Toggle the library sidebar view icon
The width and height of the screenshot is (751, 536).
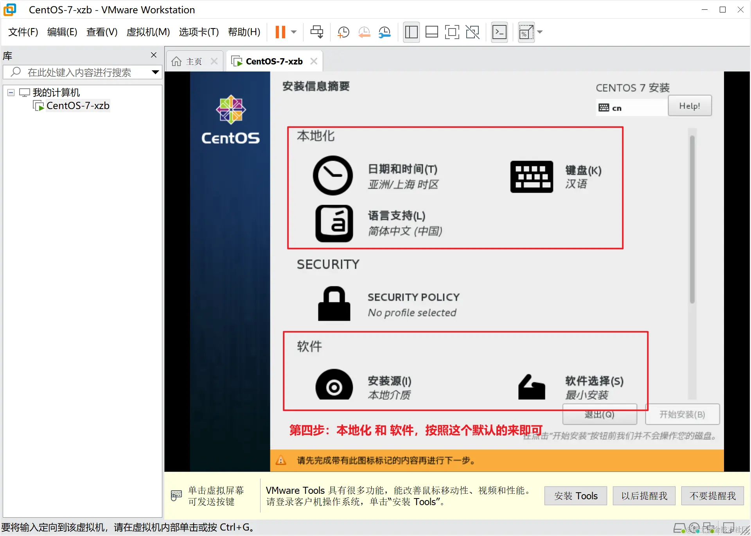411,32
